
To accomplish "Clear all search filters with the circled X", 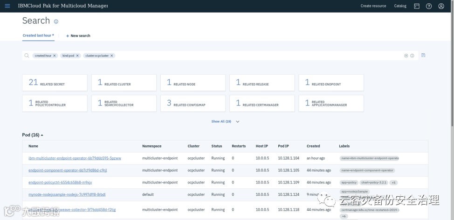I will point(406,56).
